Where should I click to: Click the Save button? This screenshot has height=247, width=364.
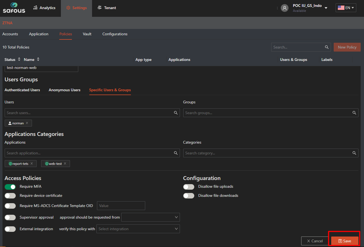pyautogui.click(x=345, y=241)
